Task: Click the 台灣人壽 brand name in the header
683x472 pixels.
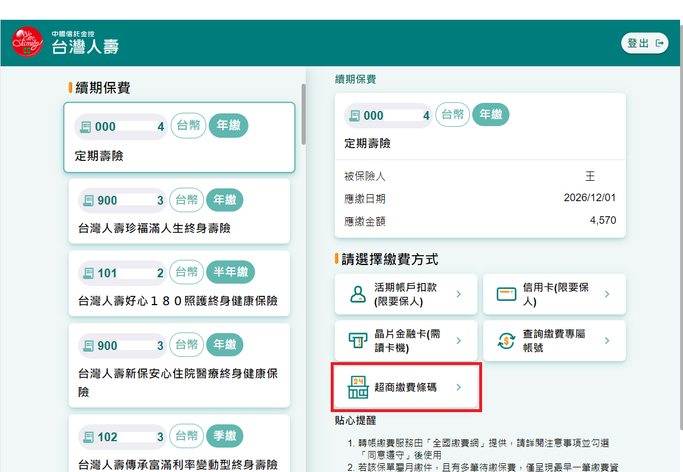Action: point(86,47)
